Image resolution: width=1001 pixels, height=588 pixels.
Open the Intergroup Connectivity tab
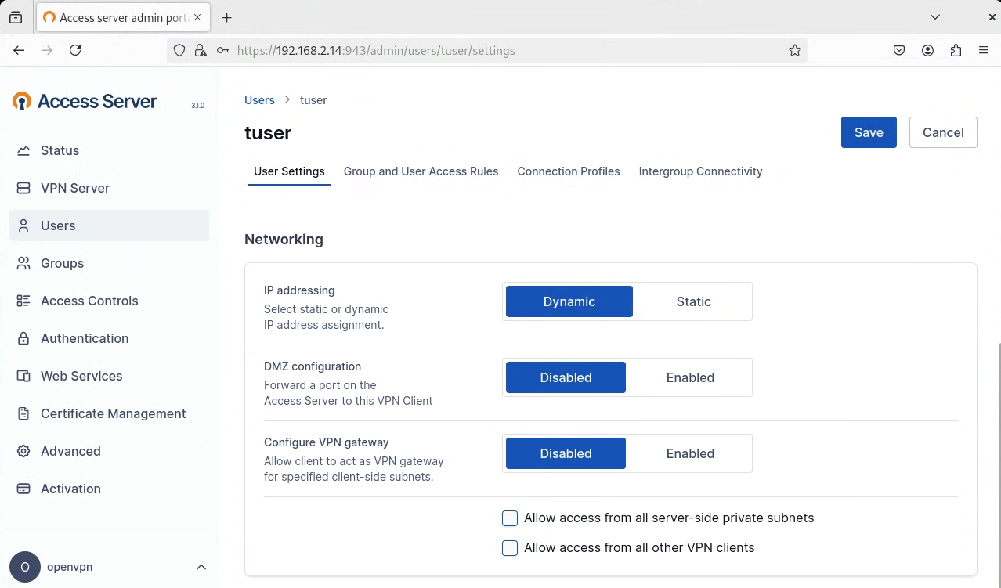tap(700, 171)
